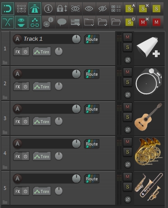Mute track 5

click(x=127, y=177)
